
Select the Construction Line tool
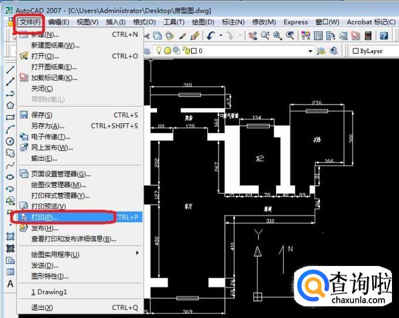tap(10, 81)
